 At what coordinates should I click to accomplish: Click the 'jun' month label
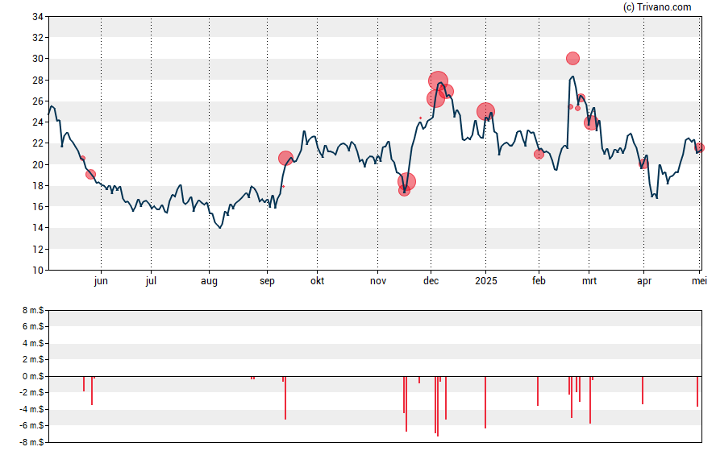click(101, 281)
